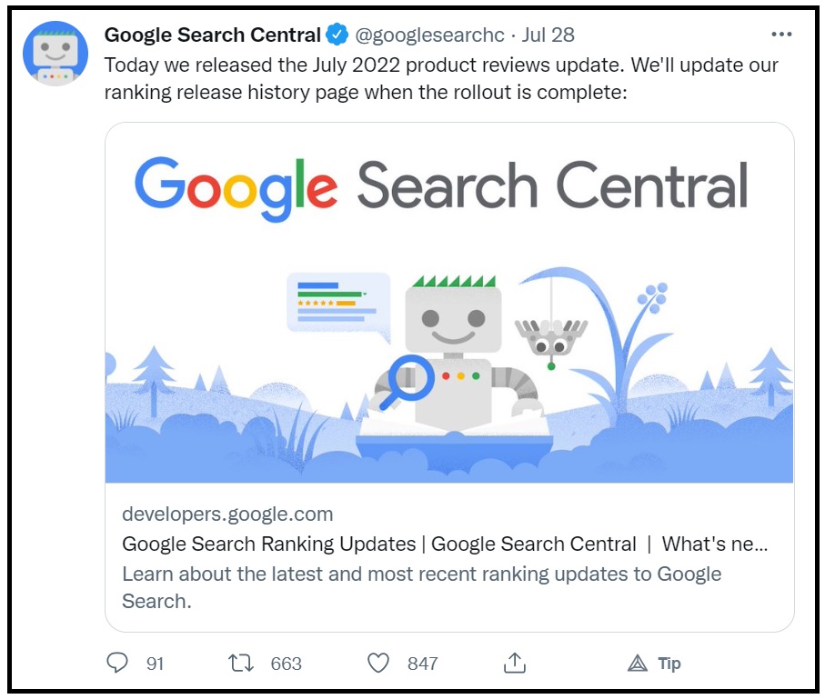Click the "Google Search Central" display name
Image resolution: width=825 pixels, height=699 pixels.
(213, 35)
